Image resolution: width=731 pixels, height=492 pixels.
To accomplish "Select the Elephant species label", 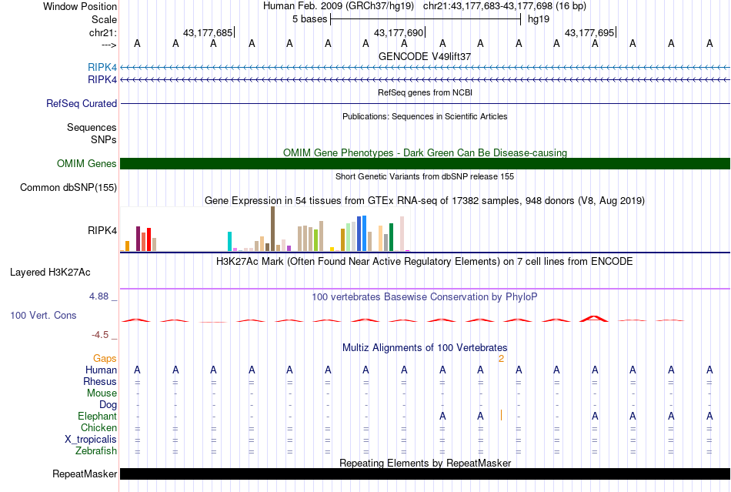I will (97, 416).
